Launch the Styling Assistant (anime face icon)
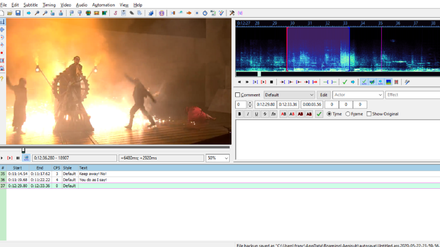Viewport: 440px width, 247px height. click(x=161, y=13)
